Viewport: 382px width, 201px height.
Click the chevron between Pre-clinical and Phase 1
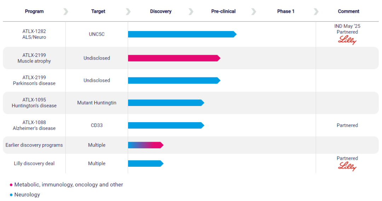[x=254, y=12]
